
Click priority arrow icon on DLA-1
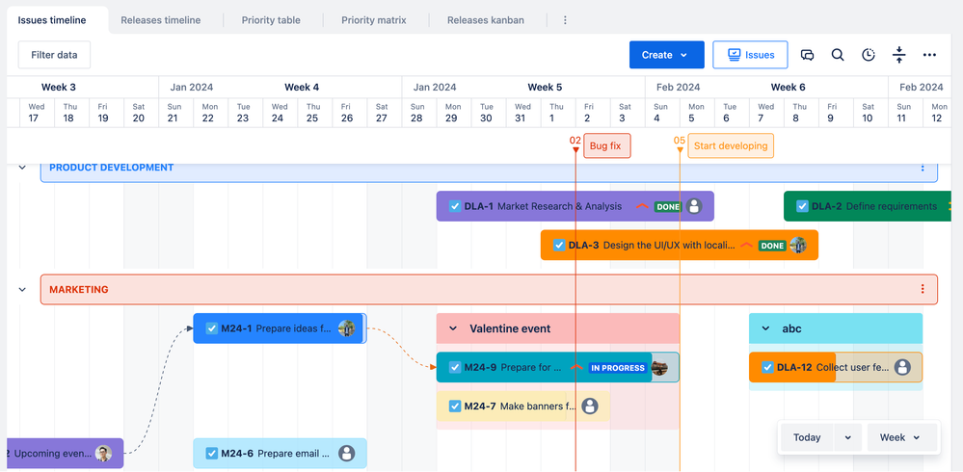click(x=642, y=206)
